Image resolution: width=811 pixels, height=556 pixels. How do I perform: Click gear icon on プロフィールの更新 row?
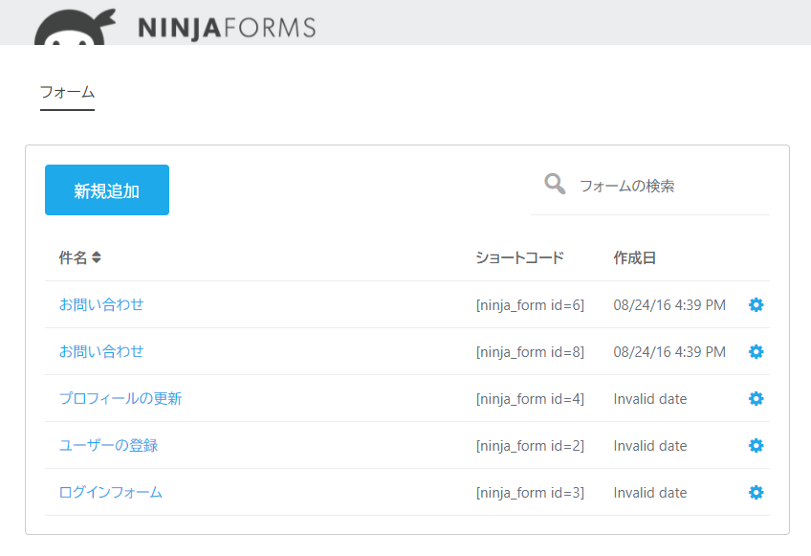tap(756, 399)
